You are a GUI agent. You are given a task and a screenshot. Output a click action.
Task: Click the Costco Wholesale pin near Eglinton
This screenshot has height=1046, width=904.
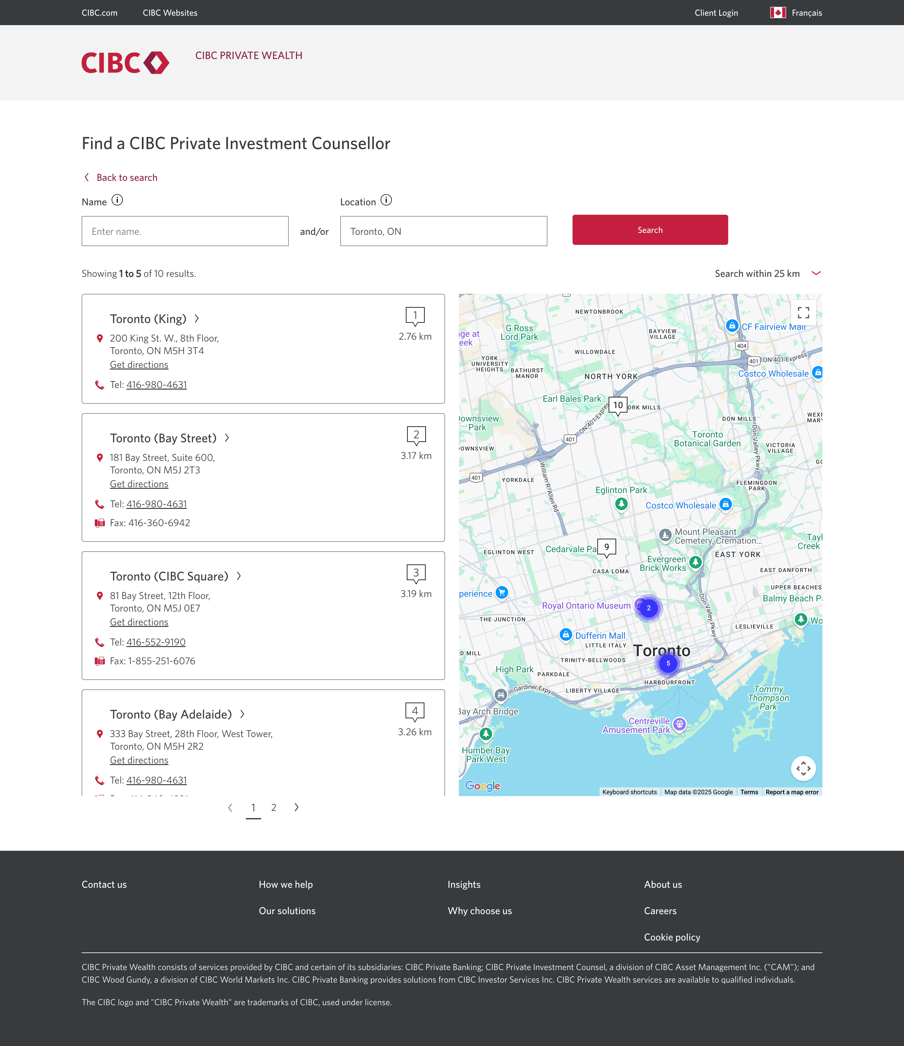tap(725, 504)
